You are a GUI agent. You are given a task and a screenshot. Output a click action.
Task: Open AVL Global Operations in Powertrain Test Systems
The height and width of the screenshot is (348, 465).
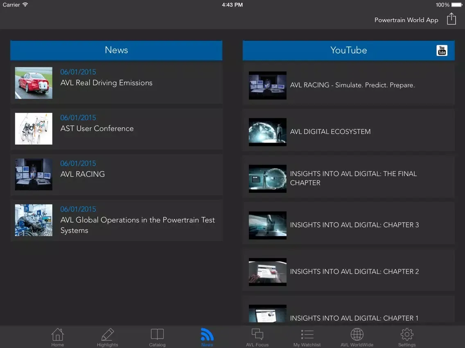(x=138, y=225)
